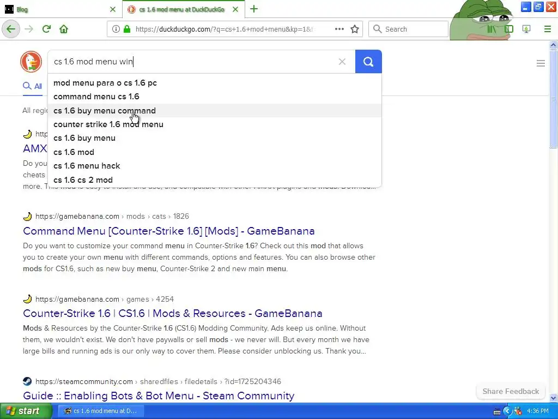Click the page scrollbar up arrow
Screen dimensions: 558x419
553,45
